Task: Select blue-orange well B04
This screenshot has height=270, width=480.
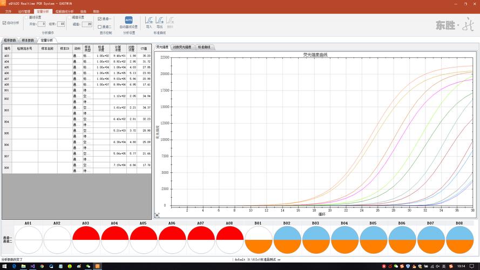Action: click(345, 240)
